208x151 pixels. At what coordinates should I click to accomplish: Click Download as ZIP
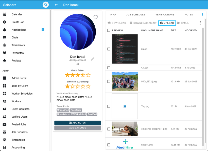pyautogui.click(x=143, y=23)
